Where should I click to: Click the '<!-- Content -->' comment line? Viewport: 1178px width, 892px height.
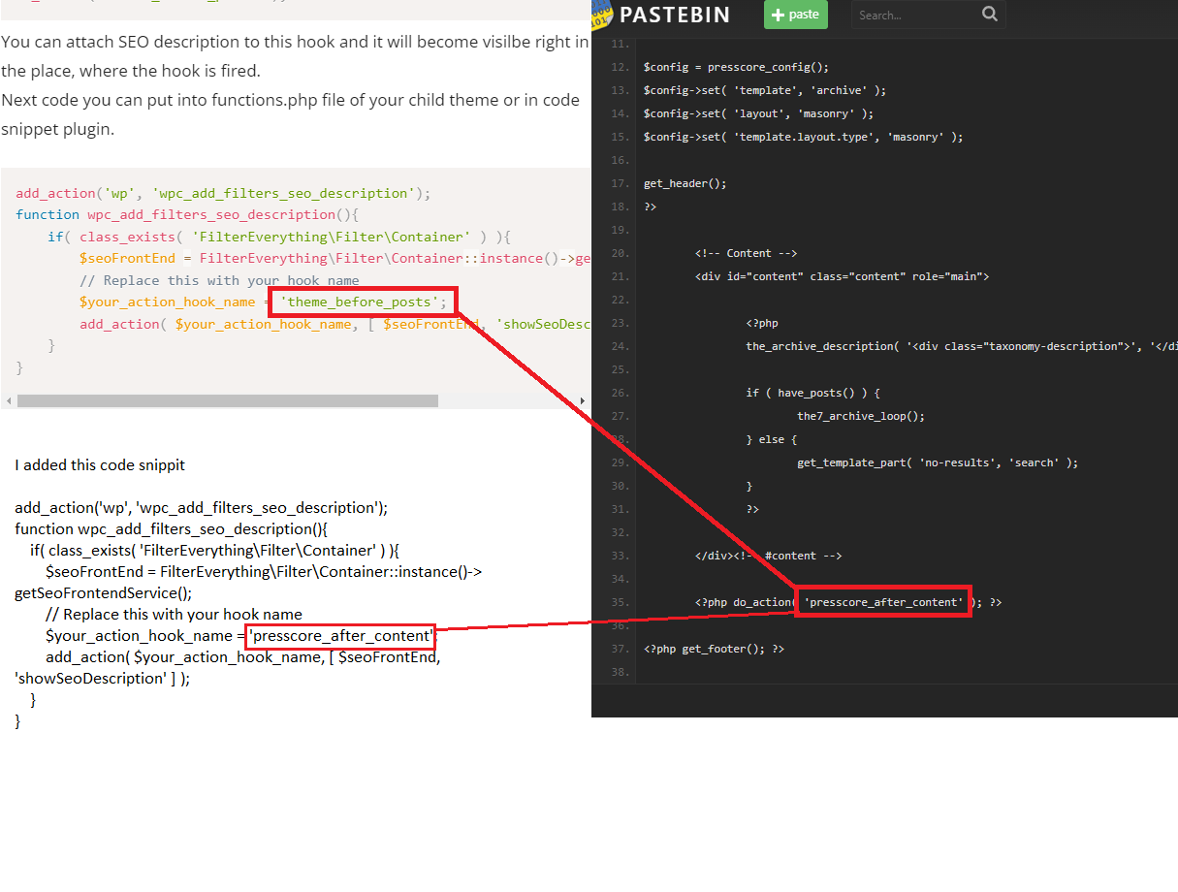746,253
